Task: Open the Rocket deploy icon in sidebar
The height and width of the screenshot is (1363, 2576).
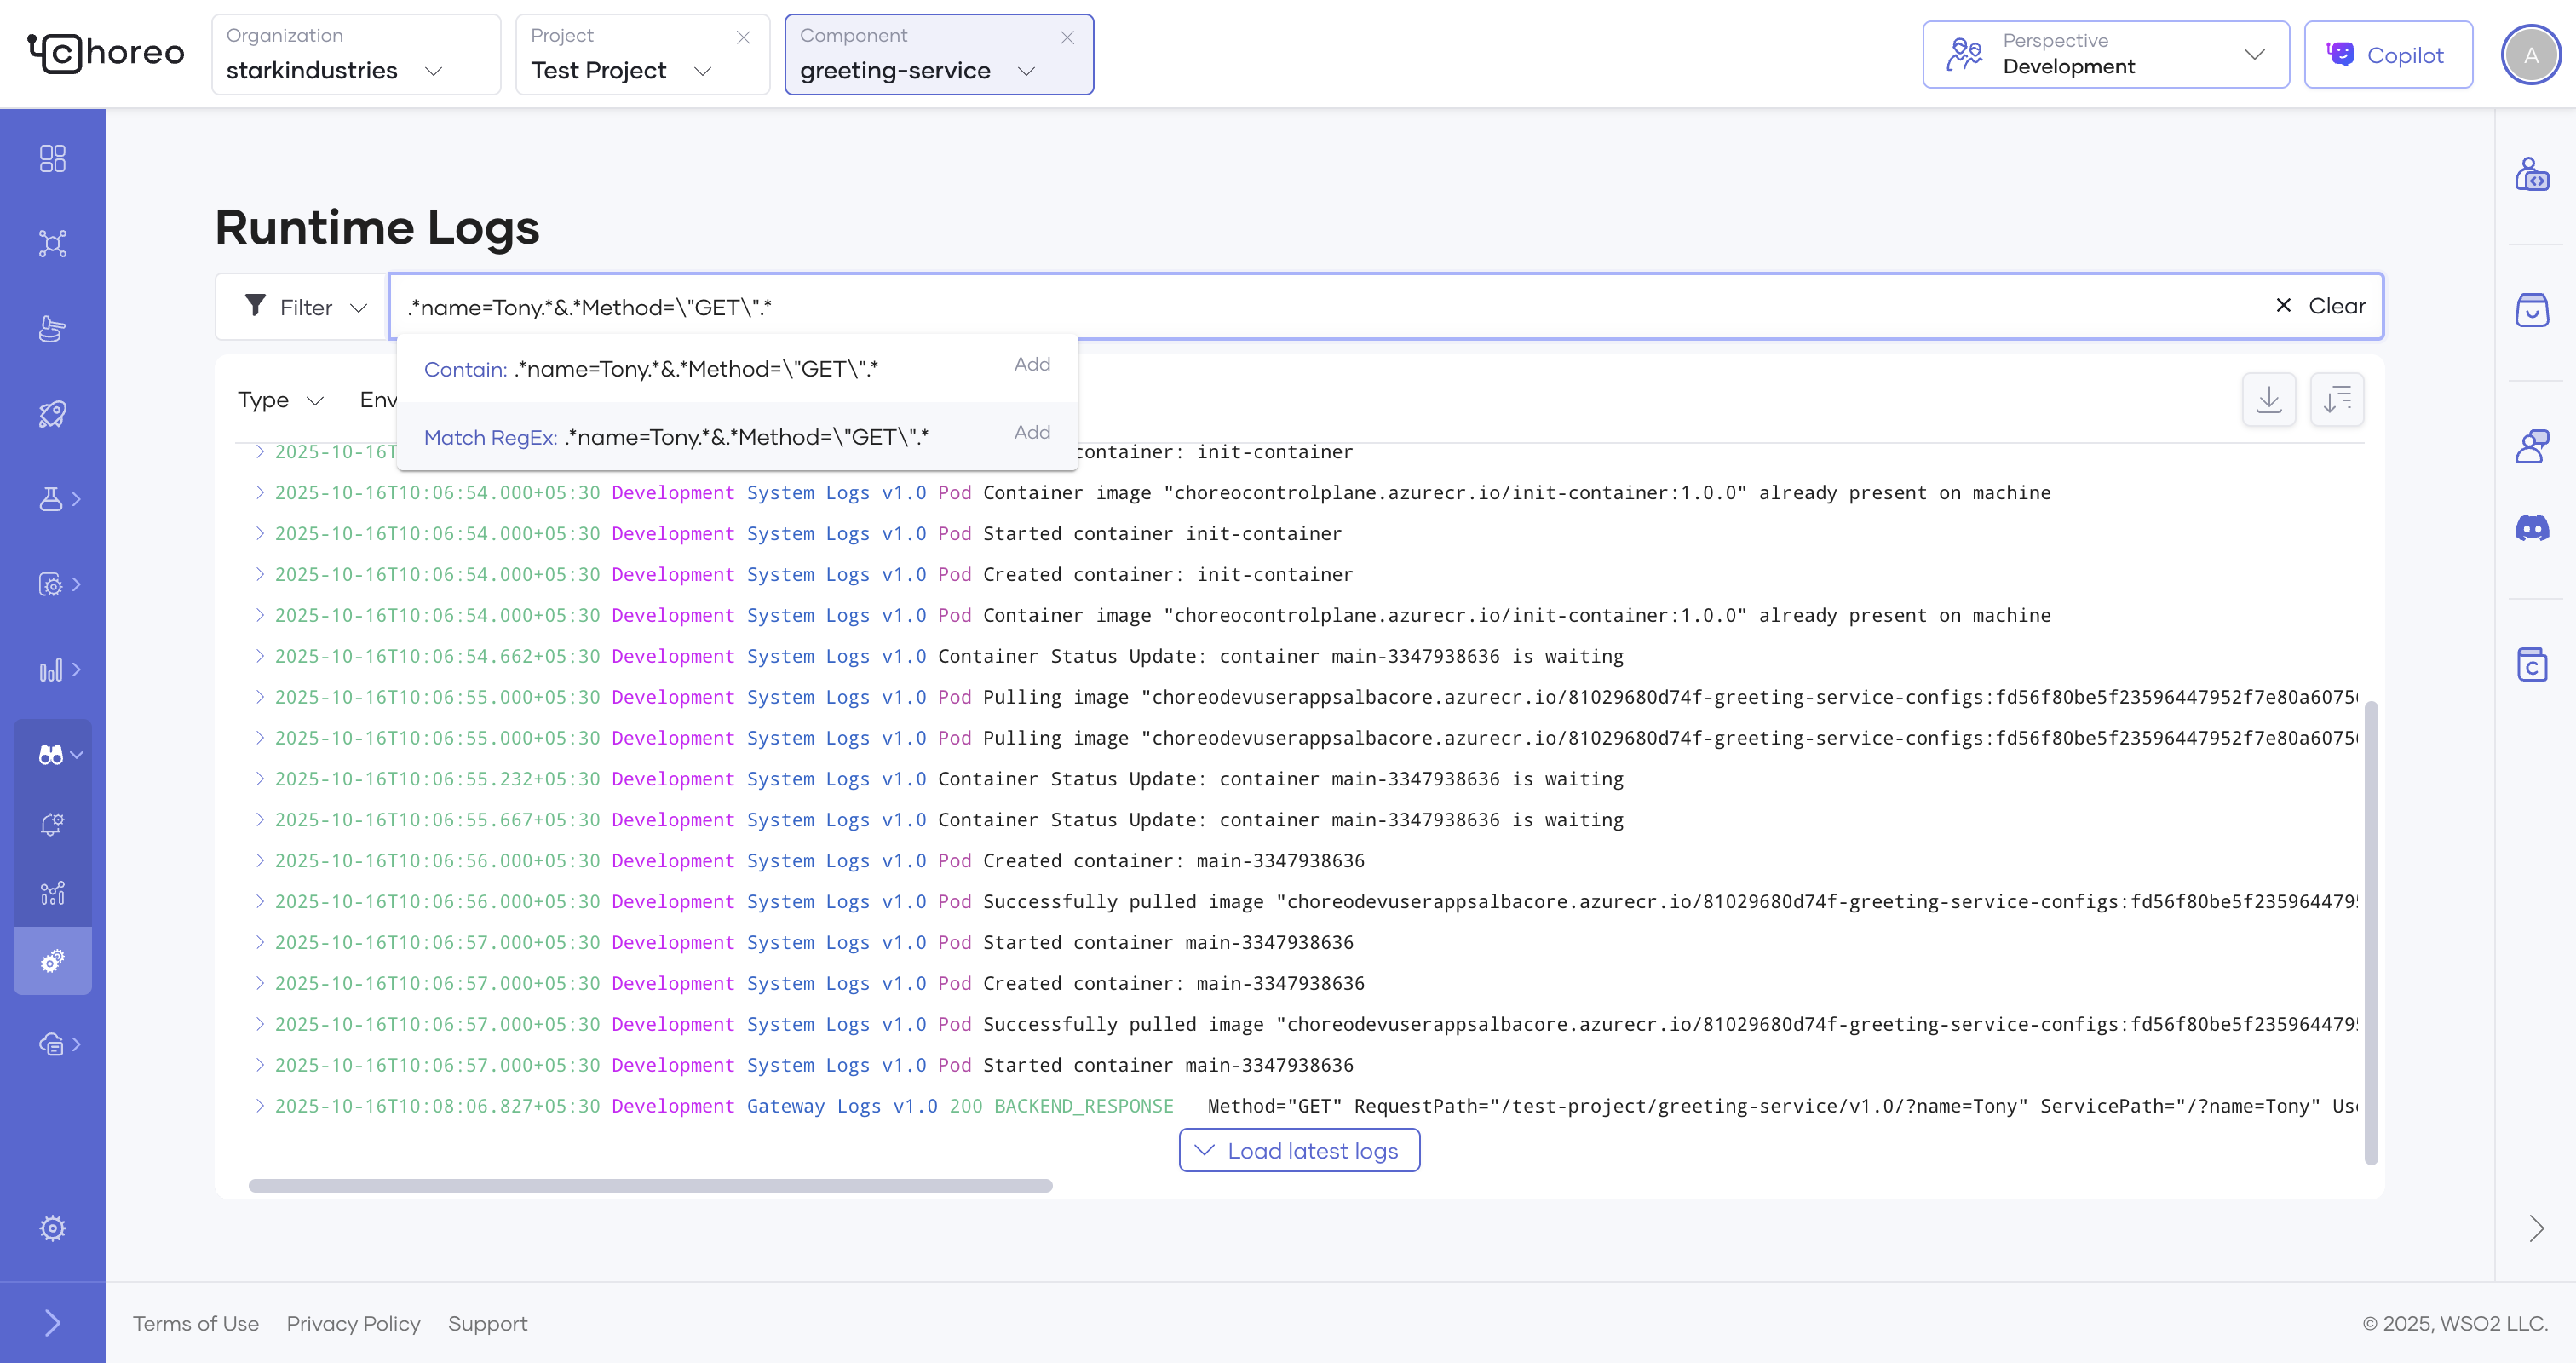Action: point(52,413)
